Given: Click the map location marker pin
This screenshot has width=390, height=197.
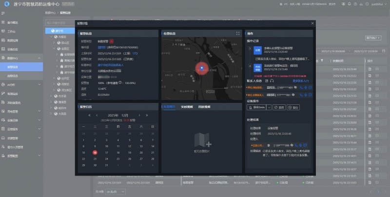Looking at the screenshot, I should 202,68.
